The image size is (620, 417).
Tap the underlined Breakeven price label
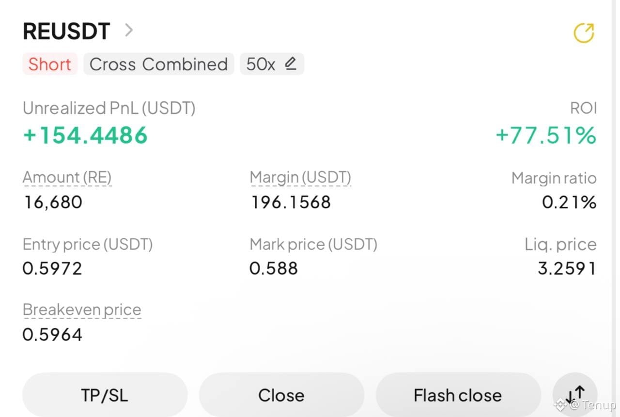pyautogui.click(x=82, y=310)
